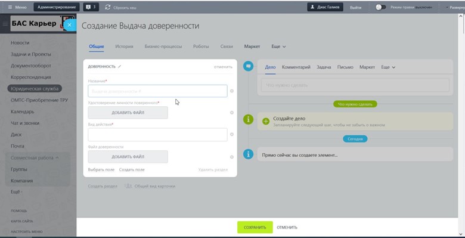465x238 pixels.
Task: Add file for Файл доверенности
Action: 128,157
